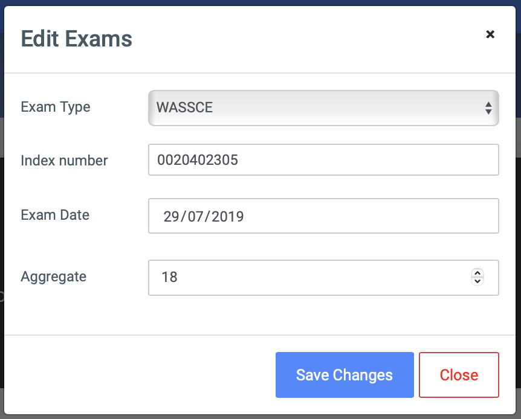
Task: Decrease Aggregate with the down stepper arrow
Action: click(477, 281)
